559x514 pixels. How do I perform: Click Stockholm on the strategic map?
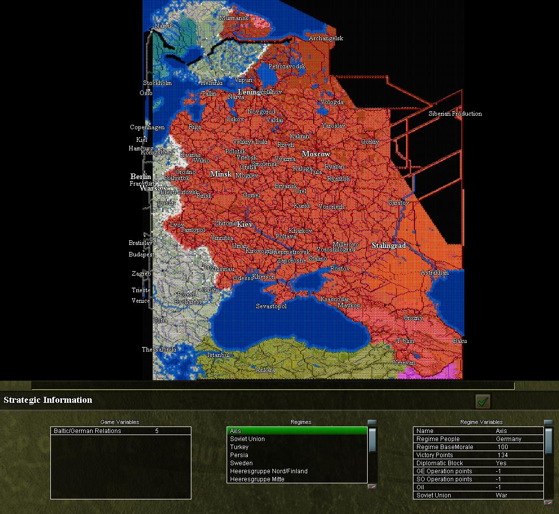point(157,82)
